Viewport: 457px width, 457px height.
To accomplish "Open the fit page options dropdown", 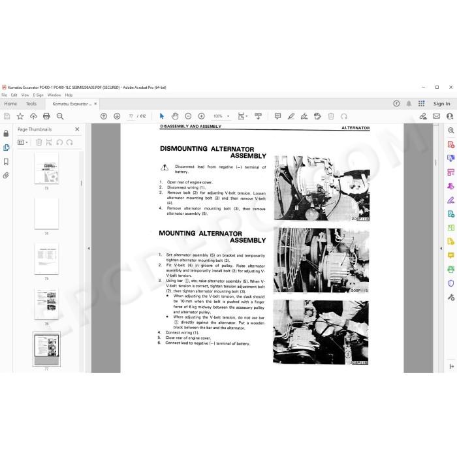I will click(242, 116).
